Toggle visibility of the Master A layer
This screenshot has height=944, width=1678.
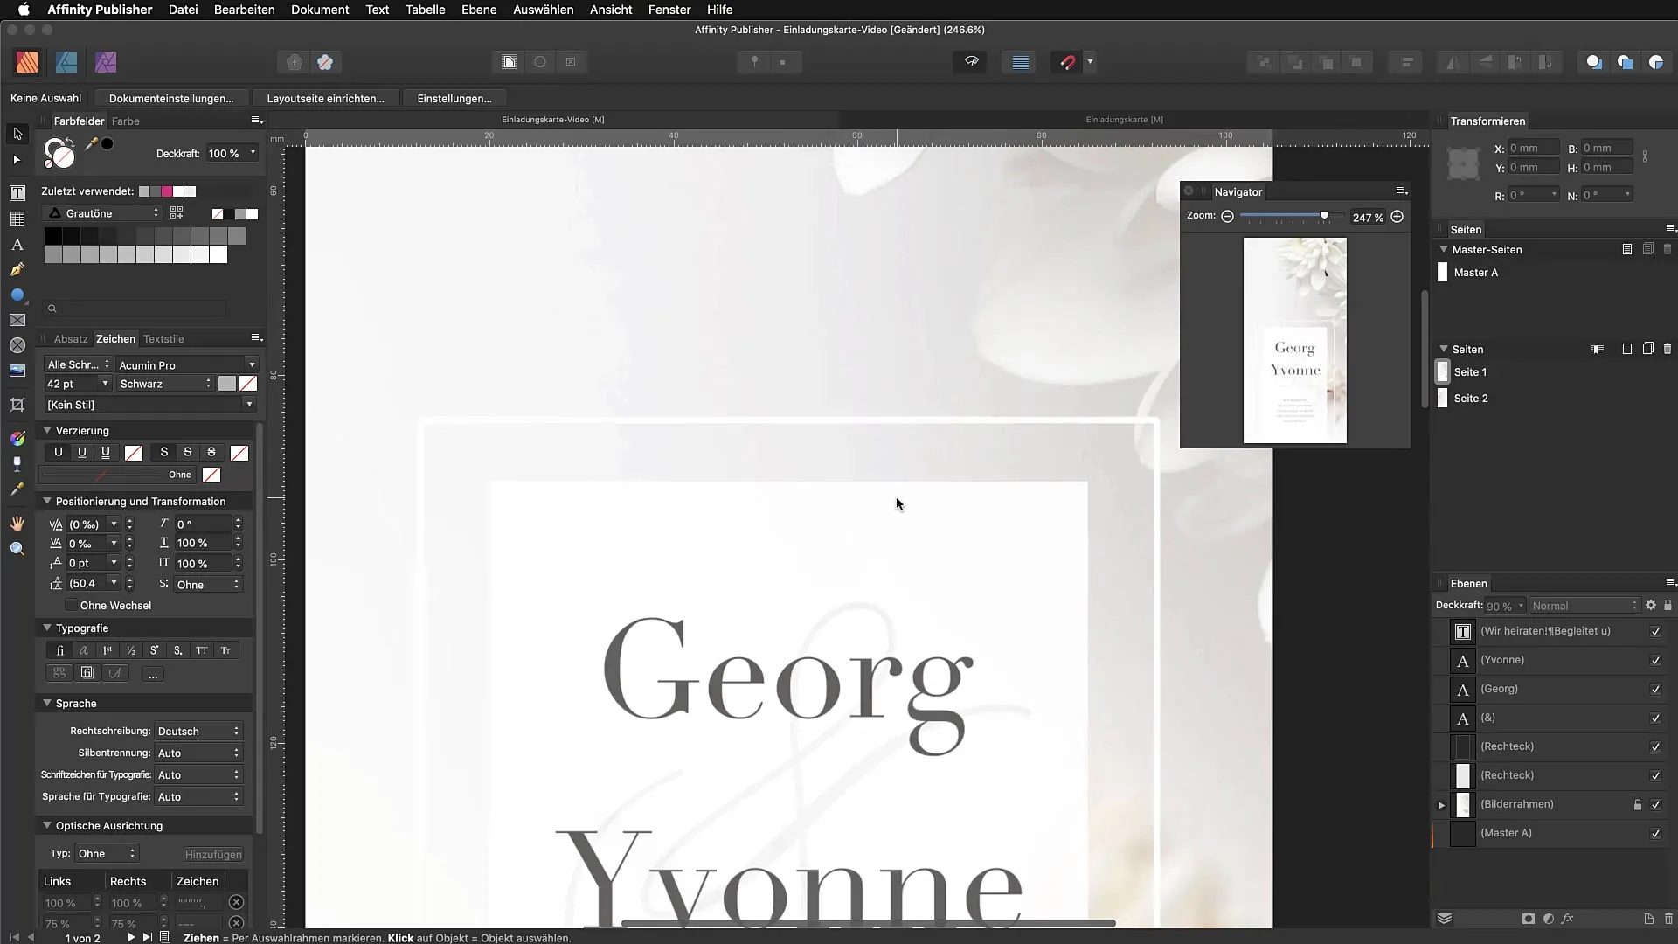[1655, 834]
